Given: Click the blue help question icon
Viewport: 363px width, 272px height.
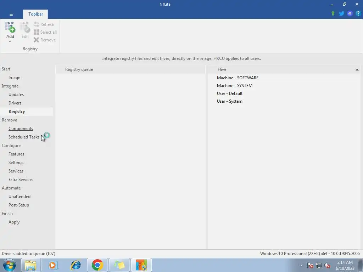Looking at the screenshot, I should (x=358, y=13).
